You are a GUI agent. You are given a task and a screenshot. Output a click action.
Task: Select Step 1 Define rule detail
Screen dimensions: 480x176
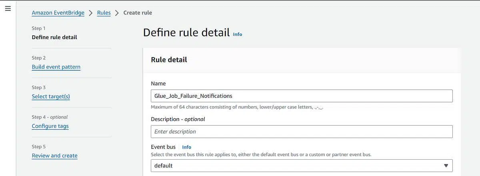tap(54, 37)
